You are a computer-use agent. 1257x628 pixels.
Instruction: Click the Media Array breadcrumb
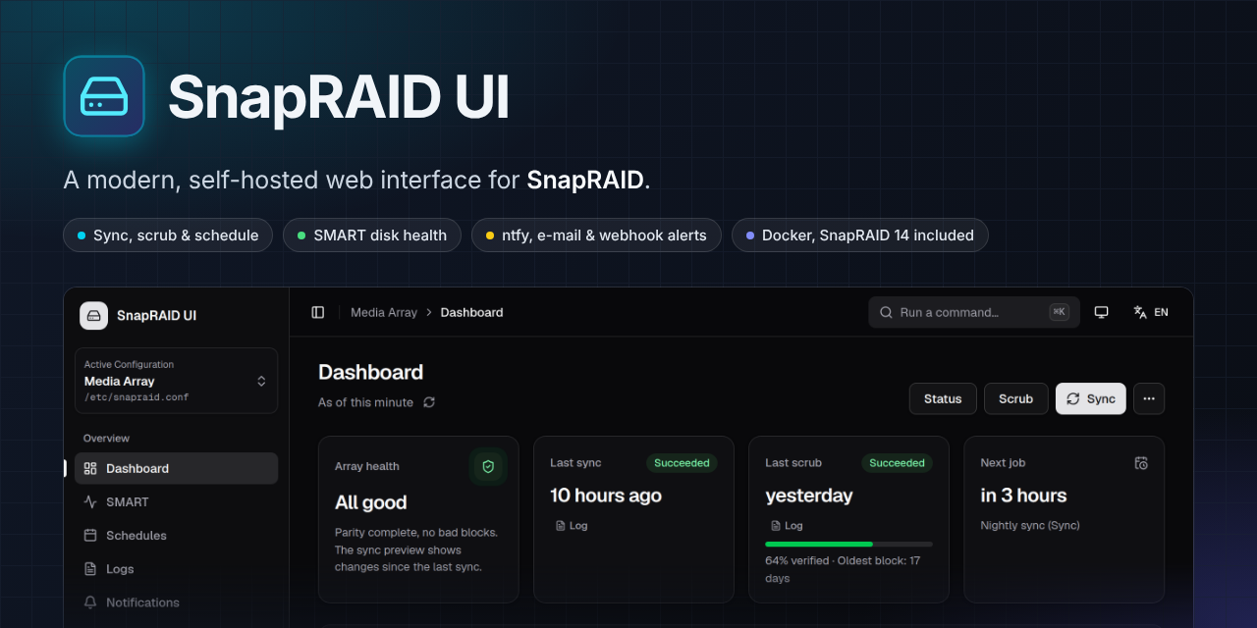[x=384, y=312]
